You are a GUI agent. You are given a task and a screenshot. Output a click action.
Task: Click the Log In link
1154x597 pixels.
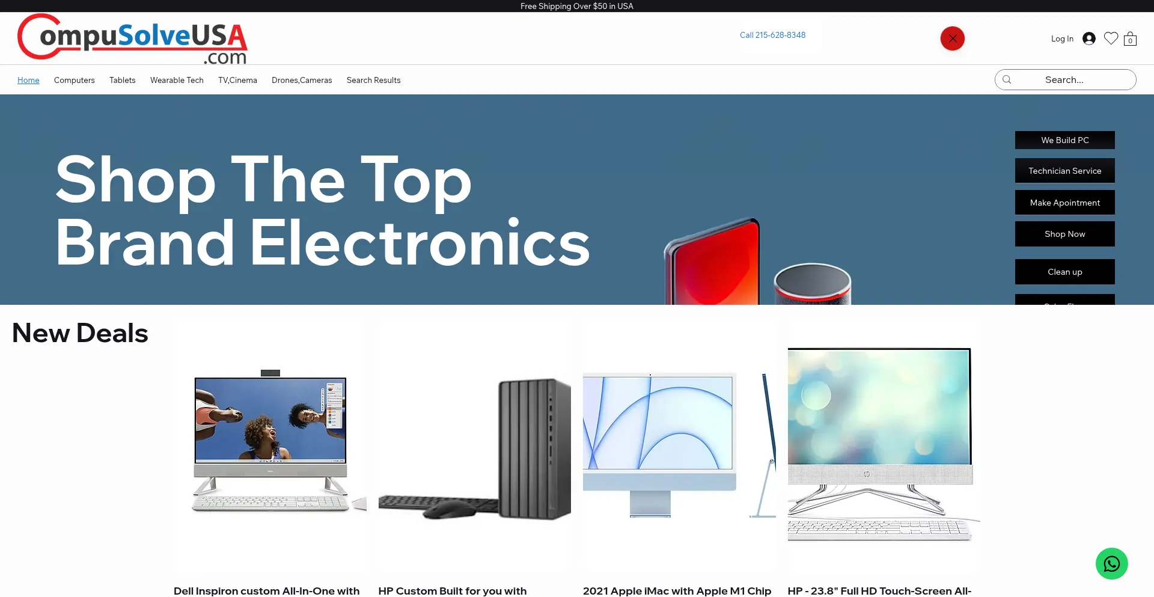tap(1061, 38)
